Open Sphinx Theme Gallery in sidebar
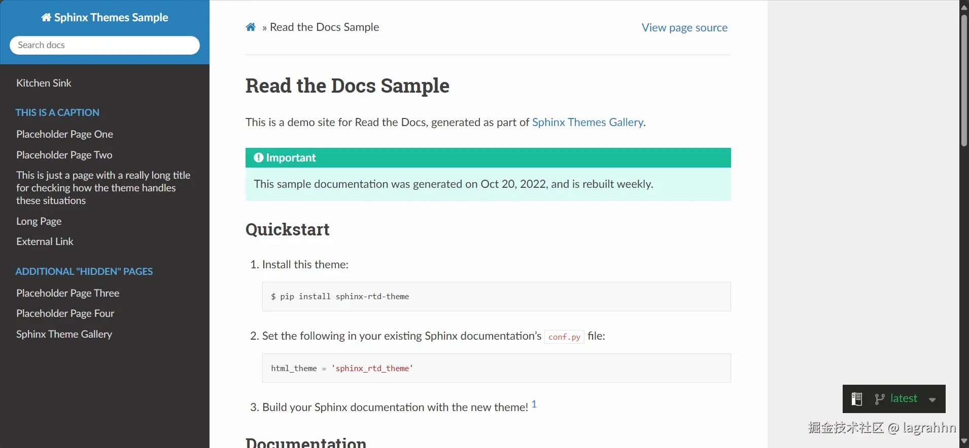Viewport: 969px width, 448px height. [64, 334]
